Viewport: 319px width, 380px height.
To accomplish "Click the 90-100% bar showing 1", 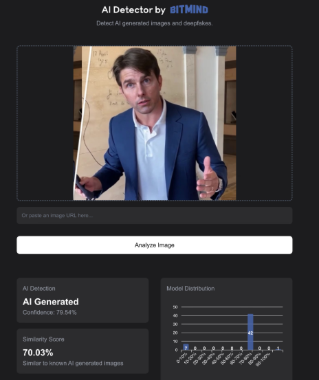I will point(278,349).
